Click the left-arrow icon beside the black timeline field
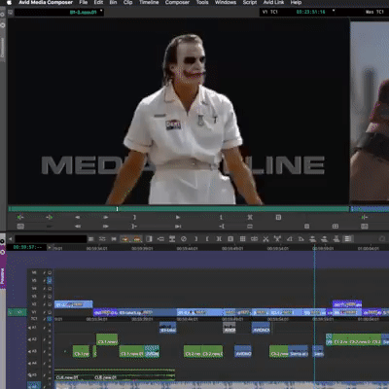Screen dimensions: 389x389 [11, 239]
